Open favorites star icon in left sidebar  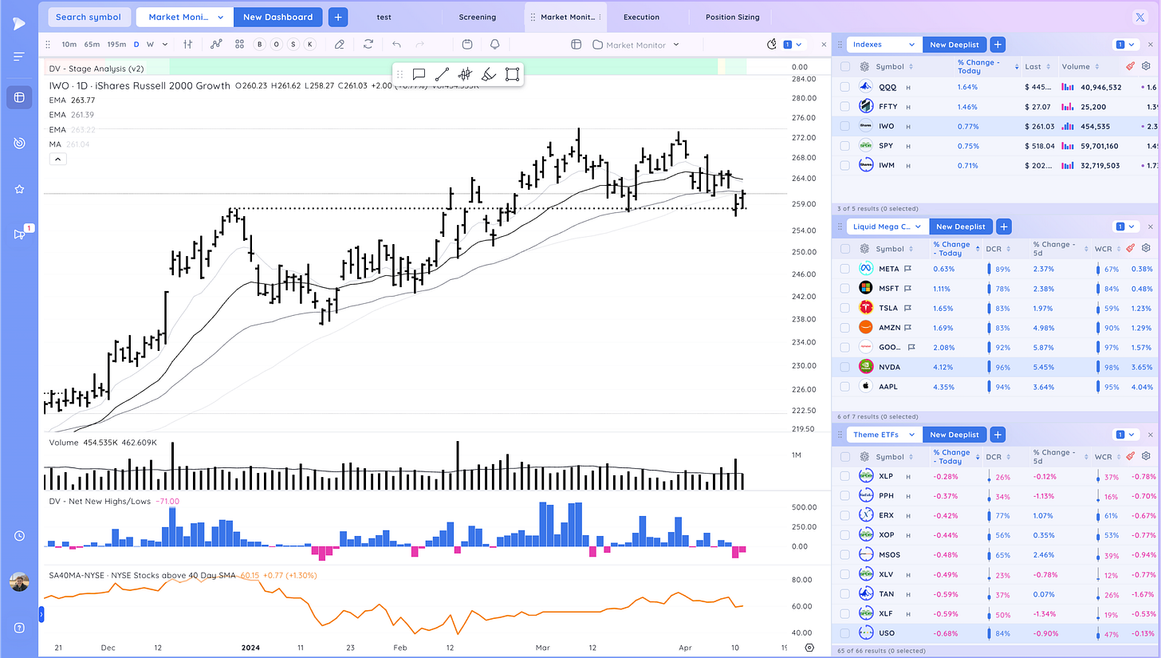19,189
